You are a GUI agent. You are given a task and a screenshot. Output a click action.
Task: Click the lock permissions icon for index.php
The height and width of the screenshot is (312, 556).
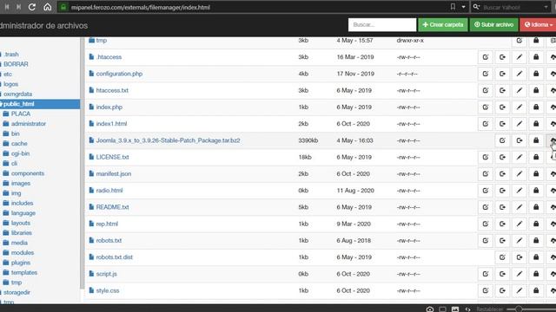(536, 107)
